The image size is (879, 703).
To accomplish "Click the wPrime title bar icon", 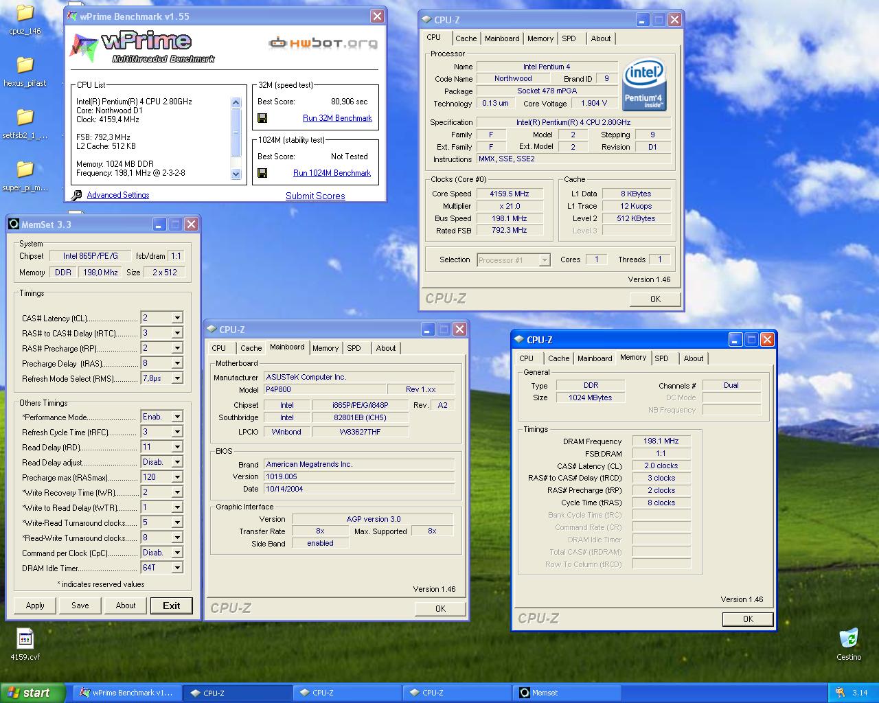I will [x=72, y=16].
